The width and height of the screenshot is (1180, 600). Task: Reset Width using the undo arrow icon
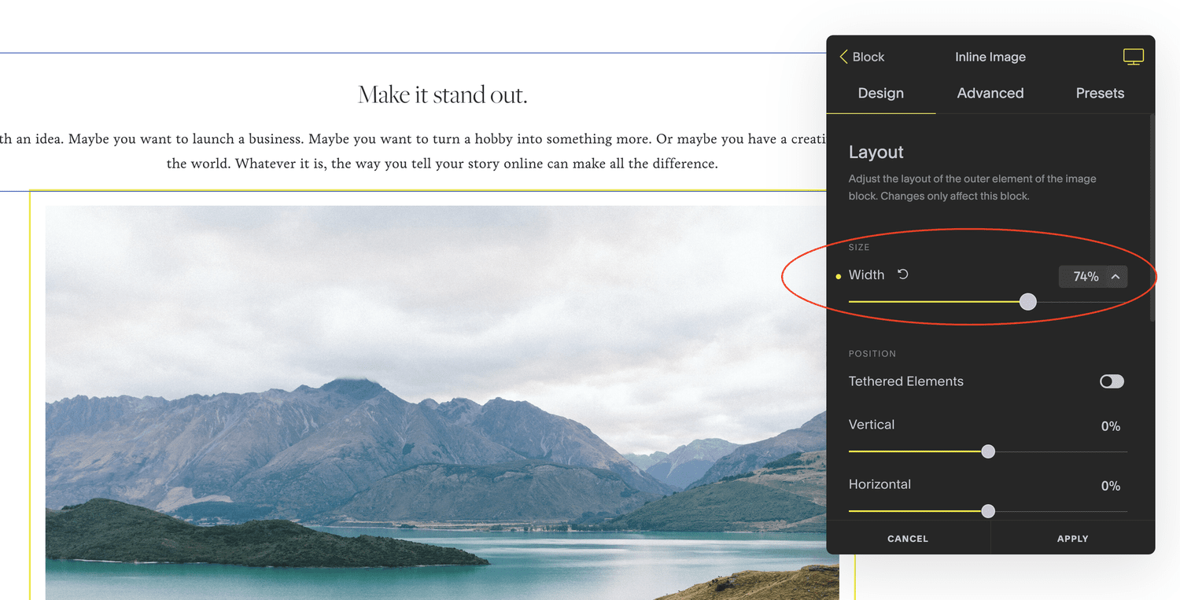click(902, 274)
